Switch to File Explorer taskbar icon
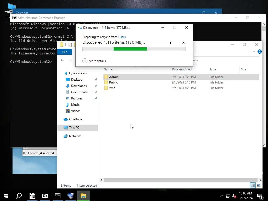 coord(83,196)
